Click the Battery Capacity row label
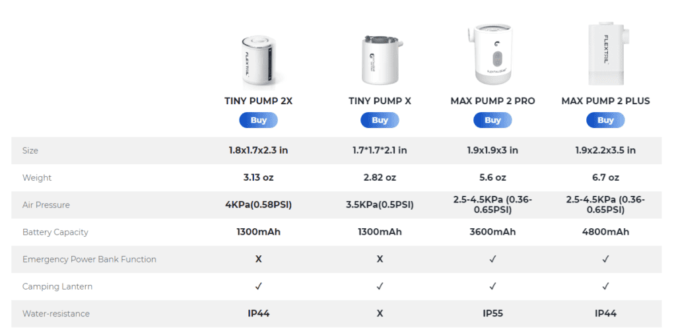This screenshot has height=333, width=676. click(55, 232)
